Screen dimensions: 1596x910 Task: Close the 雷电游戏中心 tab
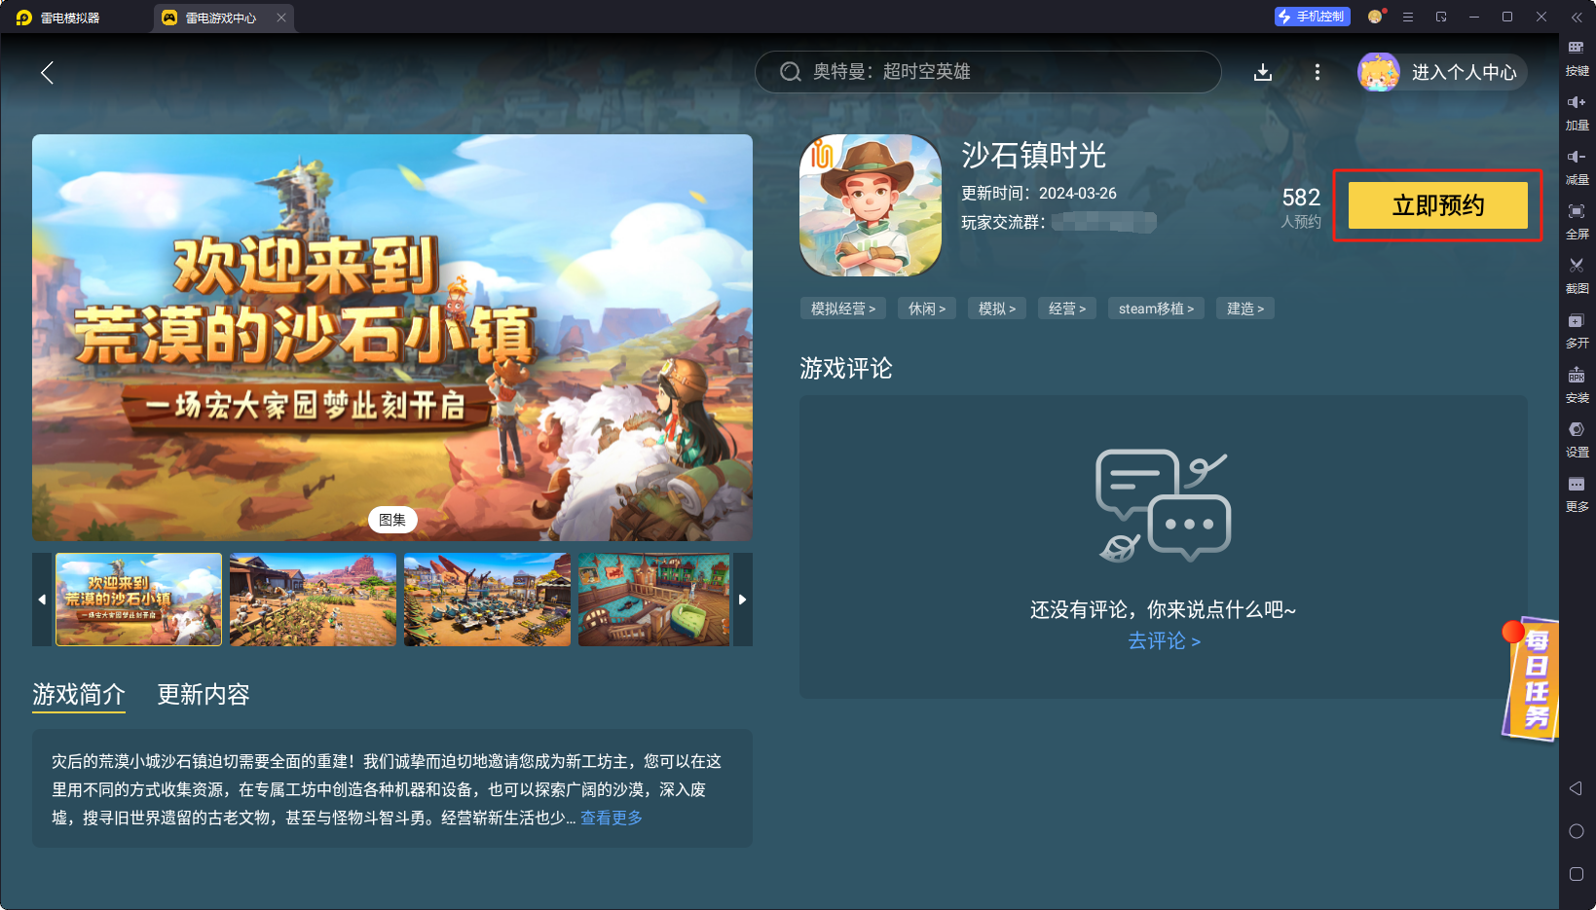pos(281,18)
